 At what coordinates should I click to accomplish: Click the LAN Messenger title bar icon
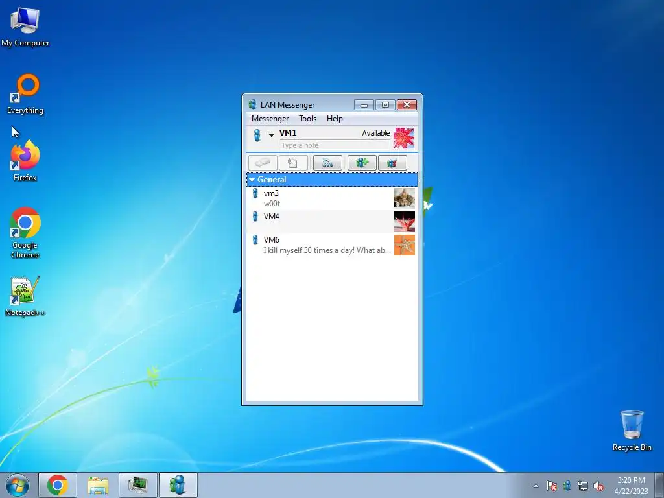tap(253, 104)
